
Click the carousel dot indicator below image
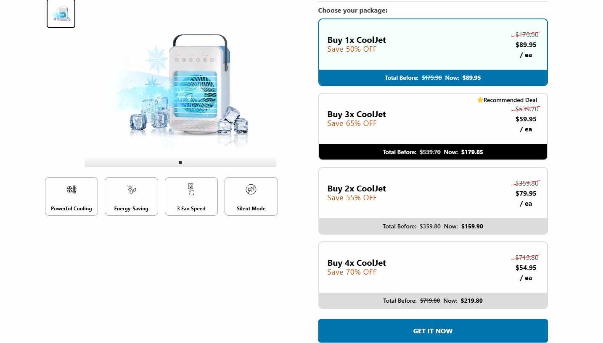pyautogui.click(x=180, y=162)
